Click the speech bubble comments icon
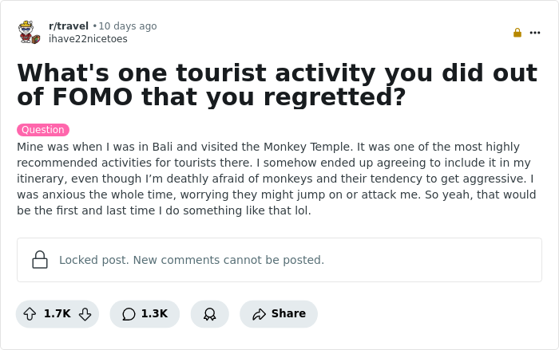 tap(129, 314)
